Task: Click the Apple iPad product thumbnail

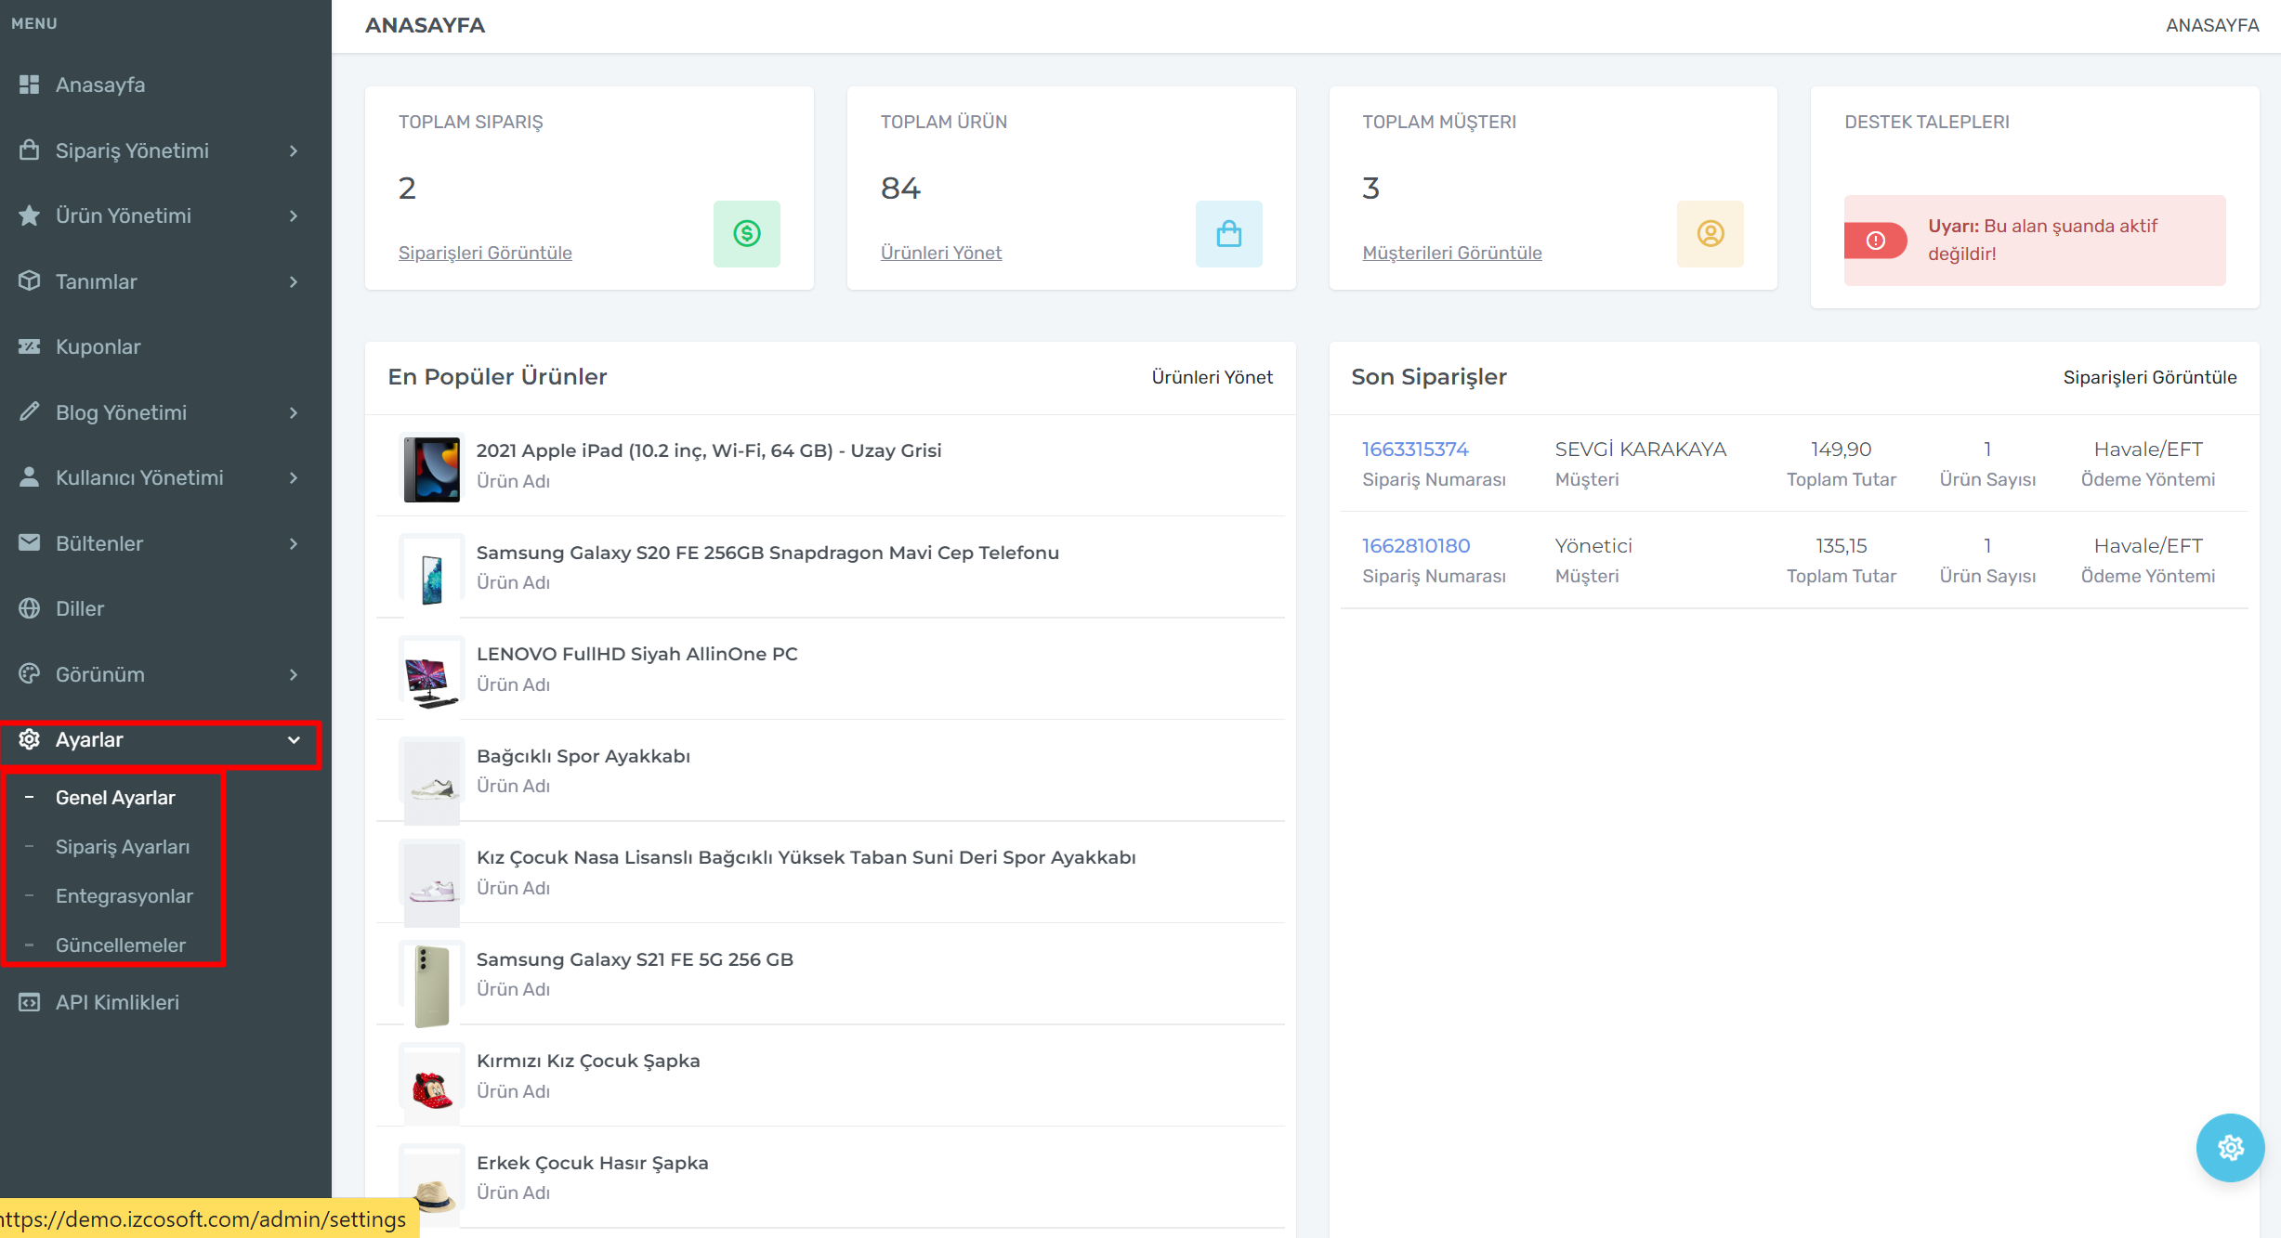Action: coord(432,469)
